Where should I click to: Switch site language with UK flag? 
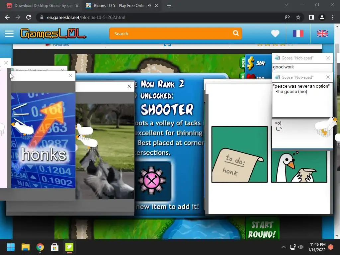pos(322,34)
